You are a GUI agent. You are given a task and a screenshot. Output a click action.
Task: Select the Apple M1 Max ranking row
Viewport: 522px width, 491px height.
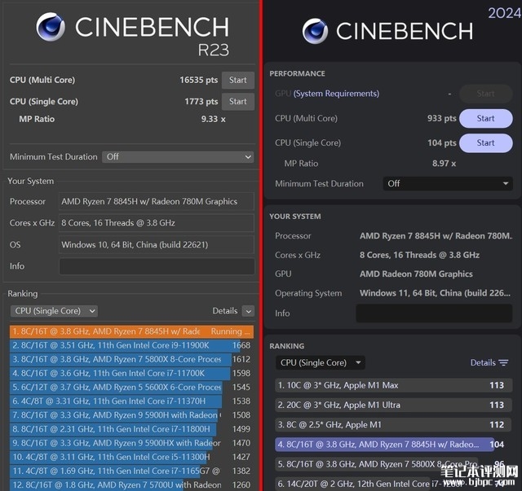[x=393, y=385]
